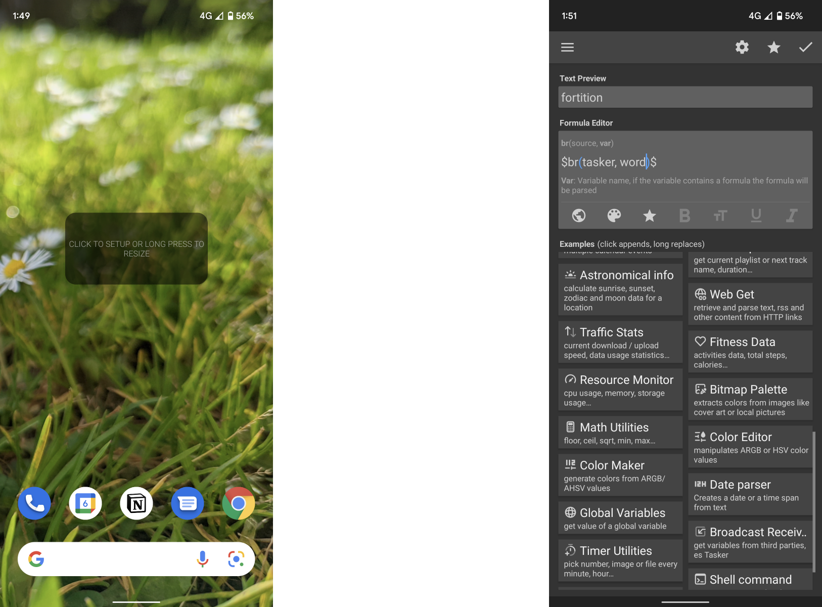Click the examples list scrollbar

click(x=813, y=501)
